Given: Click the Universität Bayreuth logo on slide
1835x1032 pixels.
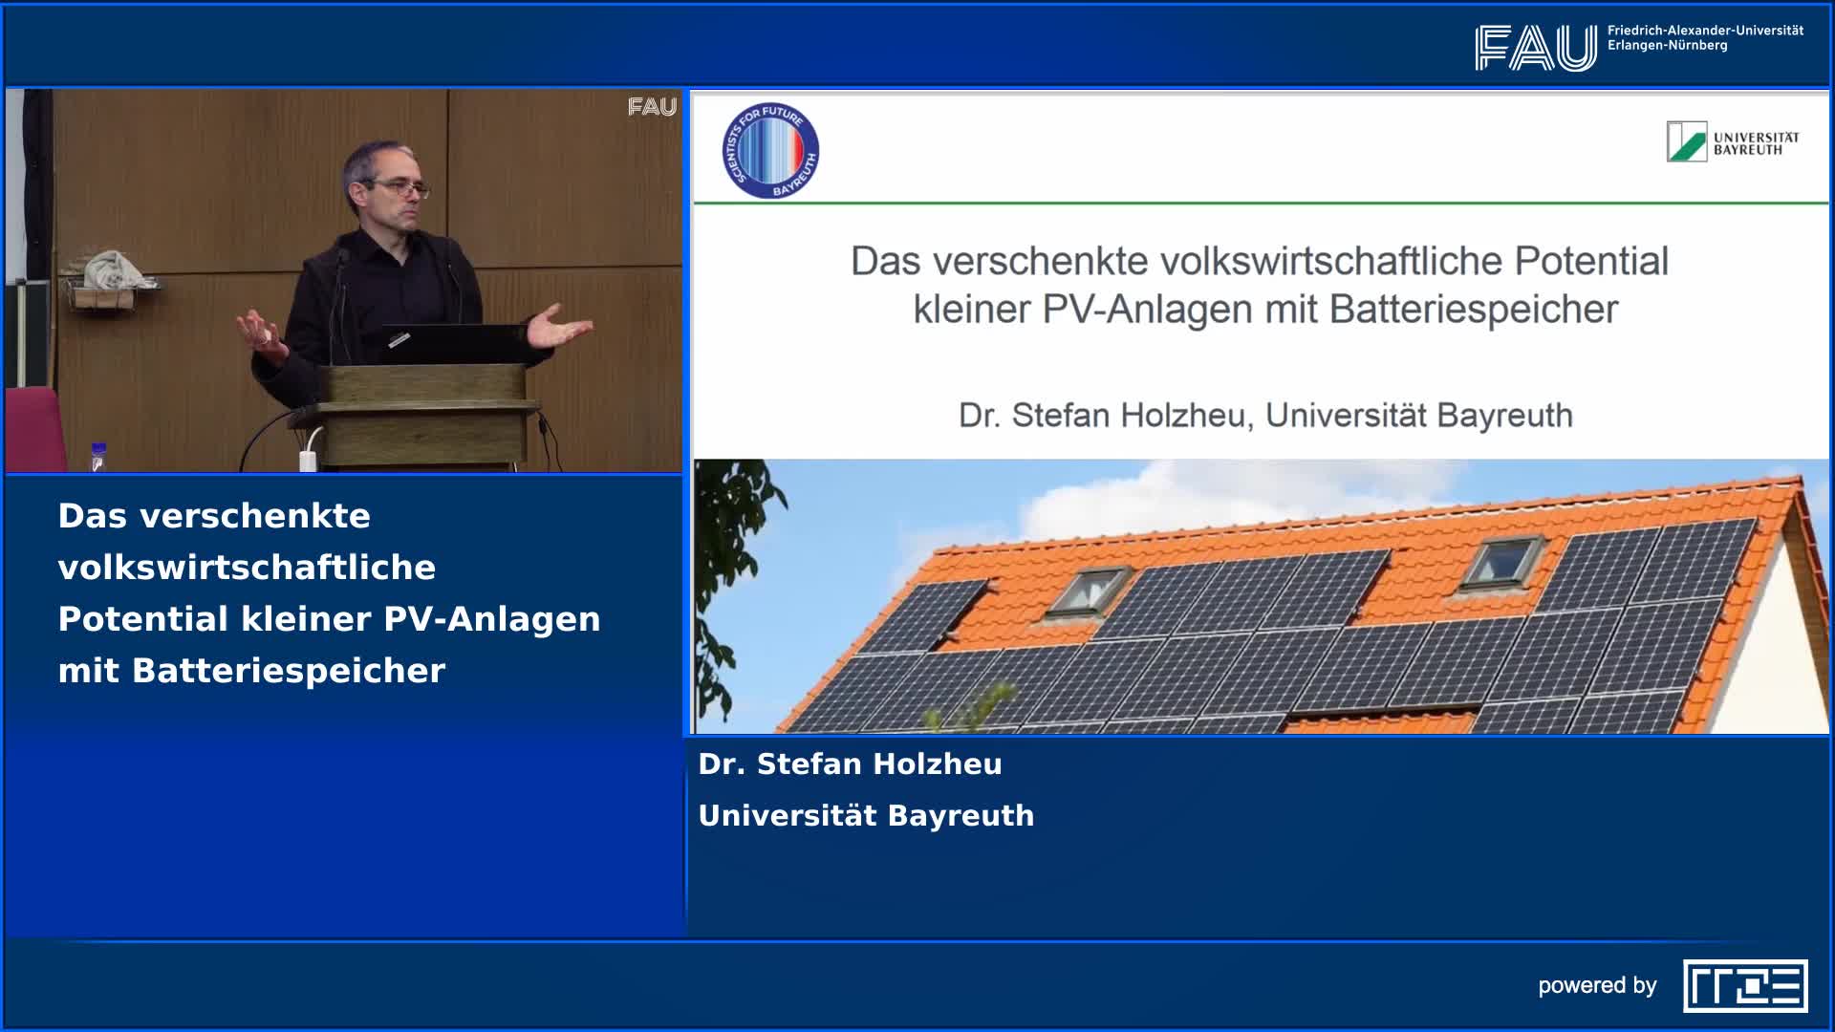Looking at the screenshot, I should 1732,141.
